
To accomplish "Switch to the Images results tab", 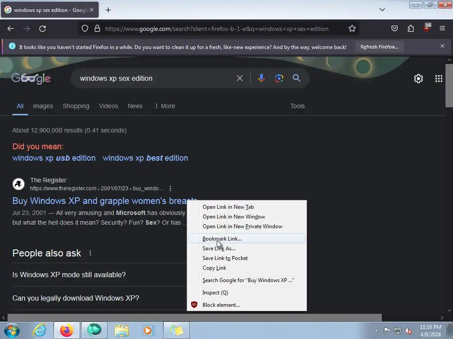I will tap(43, 106).
